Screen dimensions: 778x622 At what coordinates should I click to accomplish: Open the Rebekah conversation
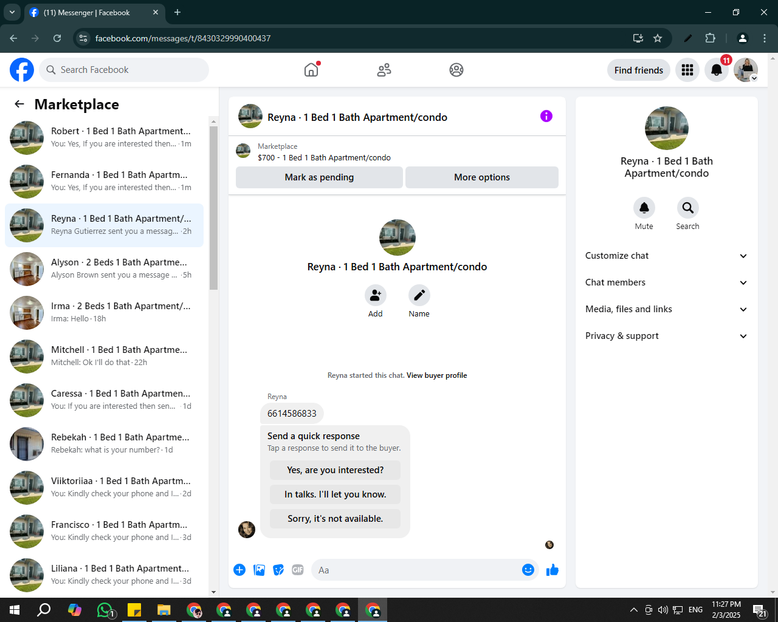[x=105, y=444]
